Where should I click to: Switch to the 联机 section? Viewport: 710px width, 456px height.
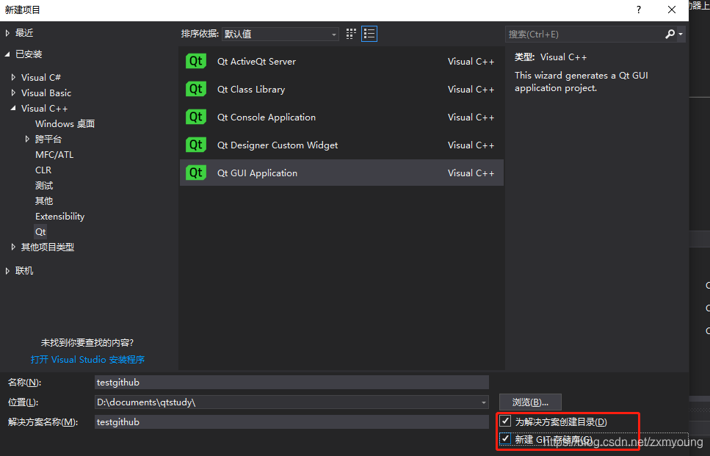23,270
